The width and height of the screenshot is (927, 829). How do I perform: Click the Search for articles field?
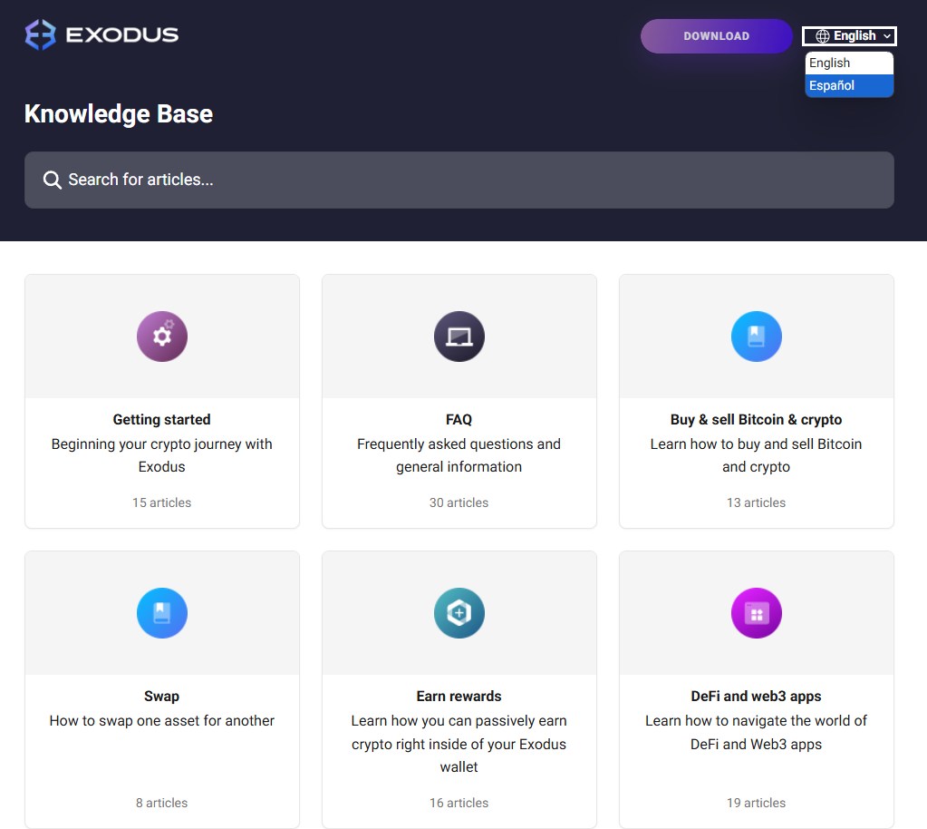point(459,180)
